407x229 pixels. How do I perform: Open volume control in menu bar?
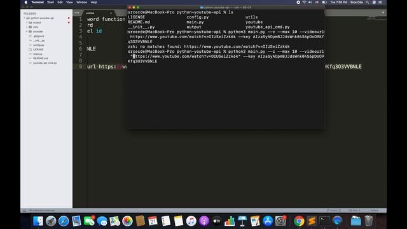[310, 3]
